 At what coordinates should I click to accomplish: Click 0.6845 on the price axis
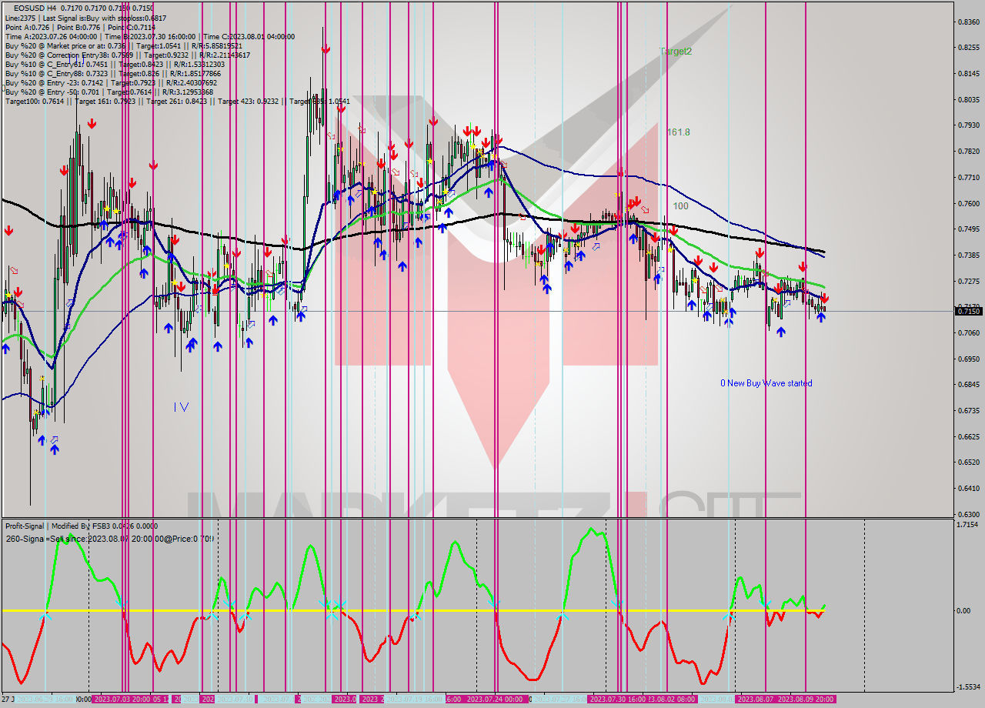(968, 384)
